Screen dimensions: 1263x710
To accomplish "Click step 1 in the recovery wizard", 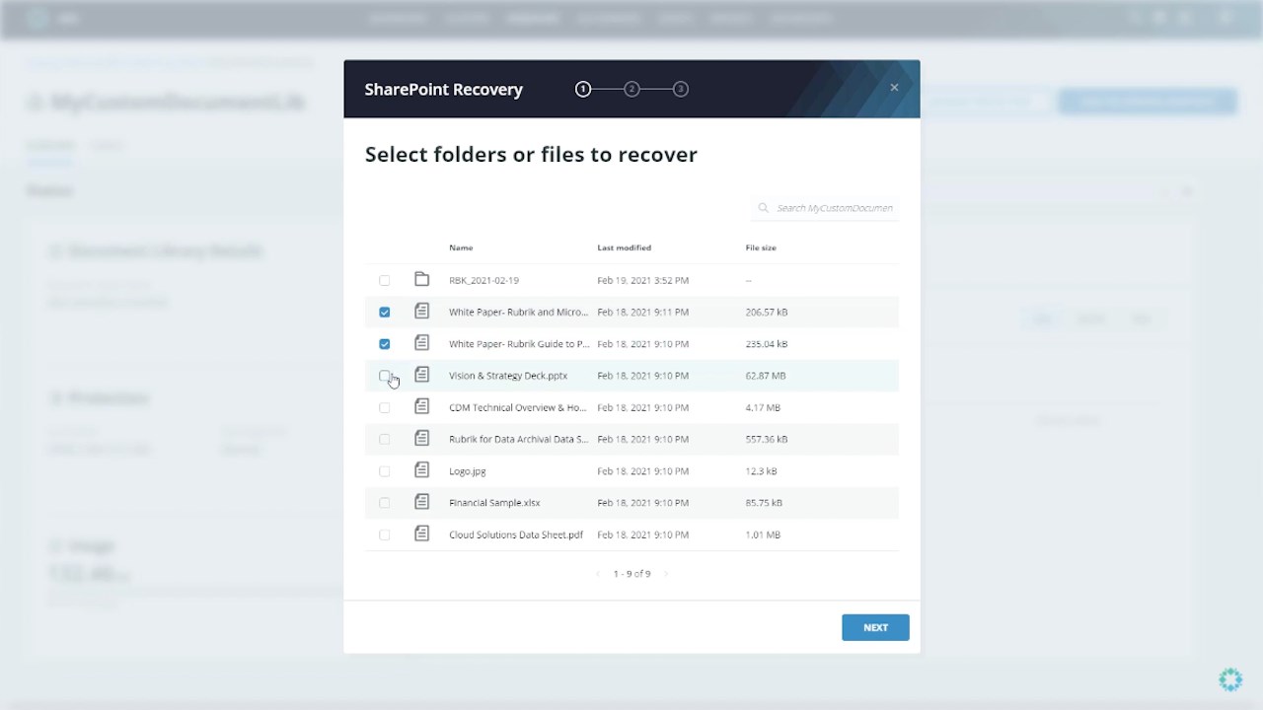I will point(583,89).
